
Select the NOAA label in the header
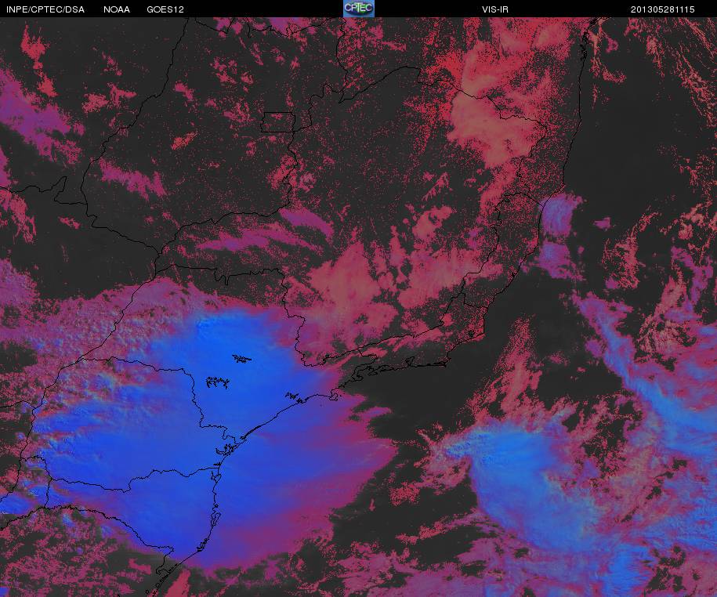point(117,9)
